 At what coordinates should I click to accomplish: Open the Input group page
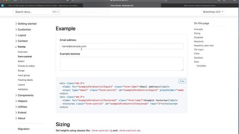[24, 75]
